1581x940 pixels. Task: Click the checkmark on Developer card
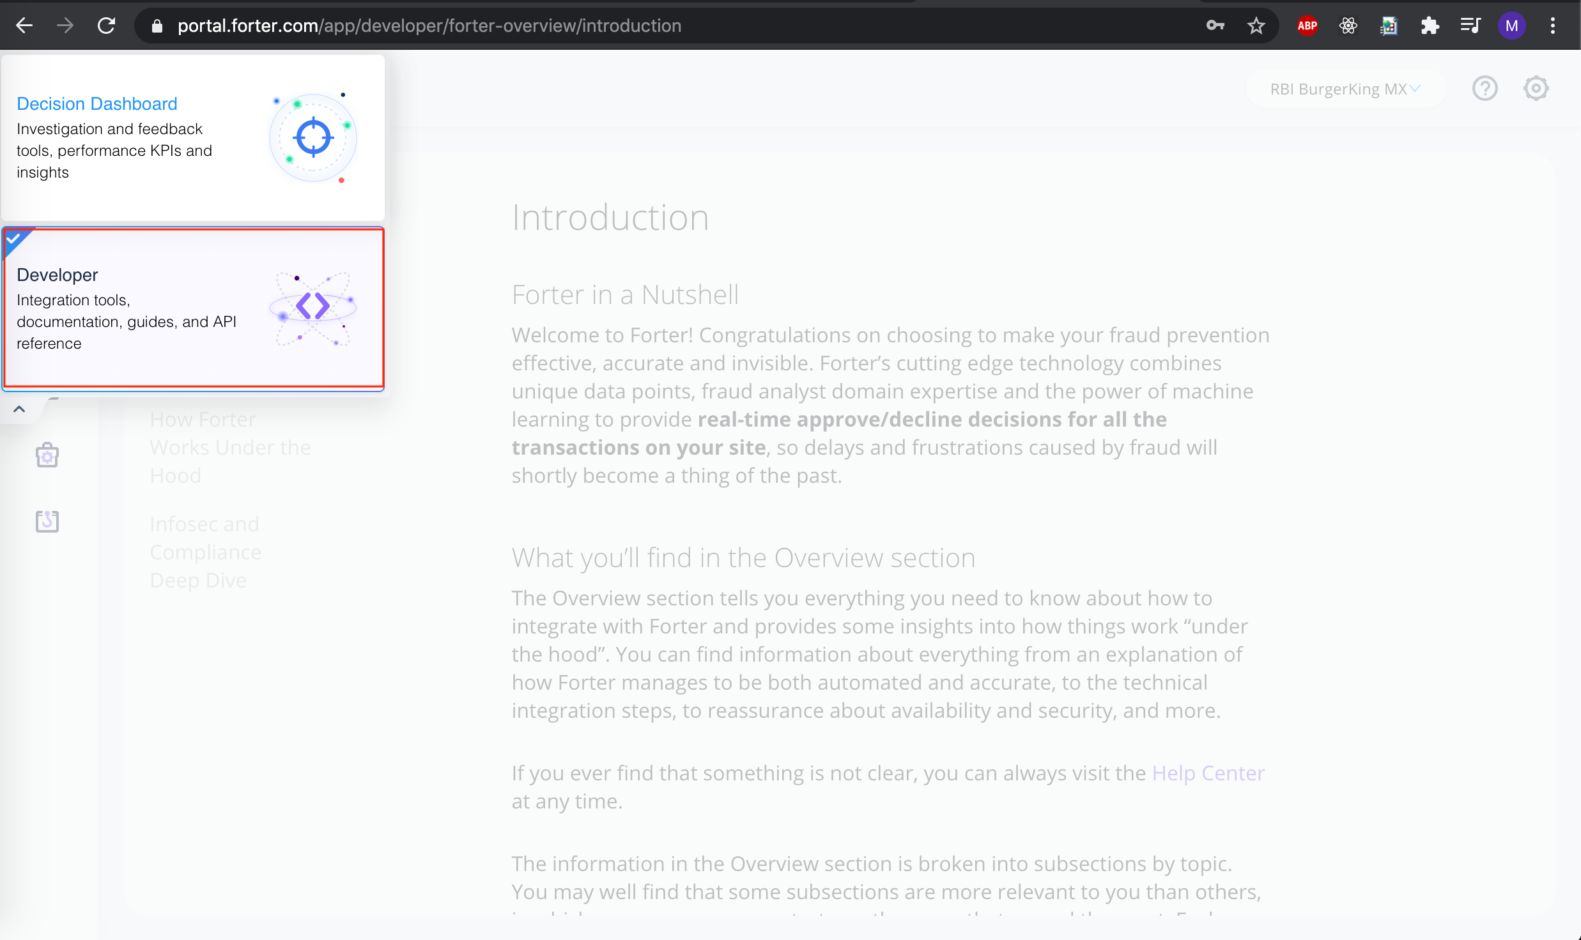pos(13,238)
